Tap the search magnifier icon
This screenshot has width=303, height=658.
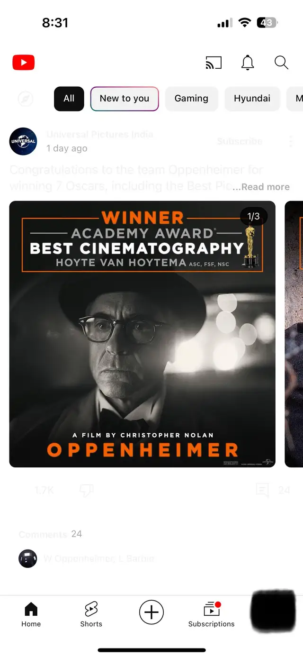pyautogui.click(x=281, y=63)
